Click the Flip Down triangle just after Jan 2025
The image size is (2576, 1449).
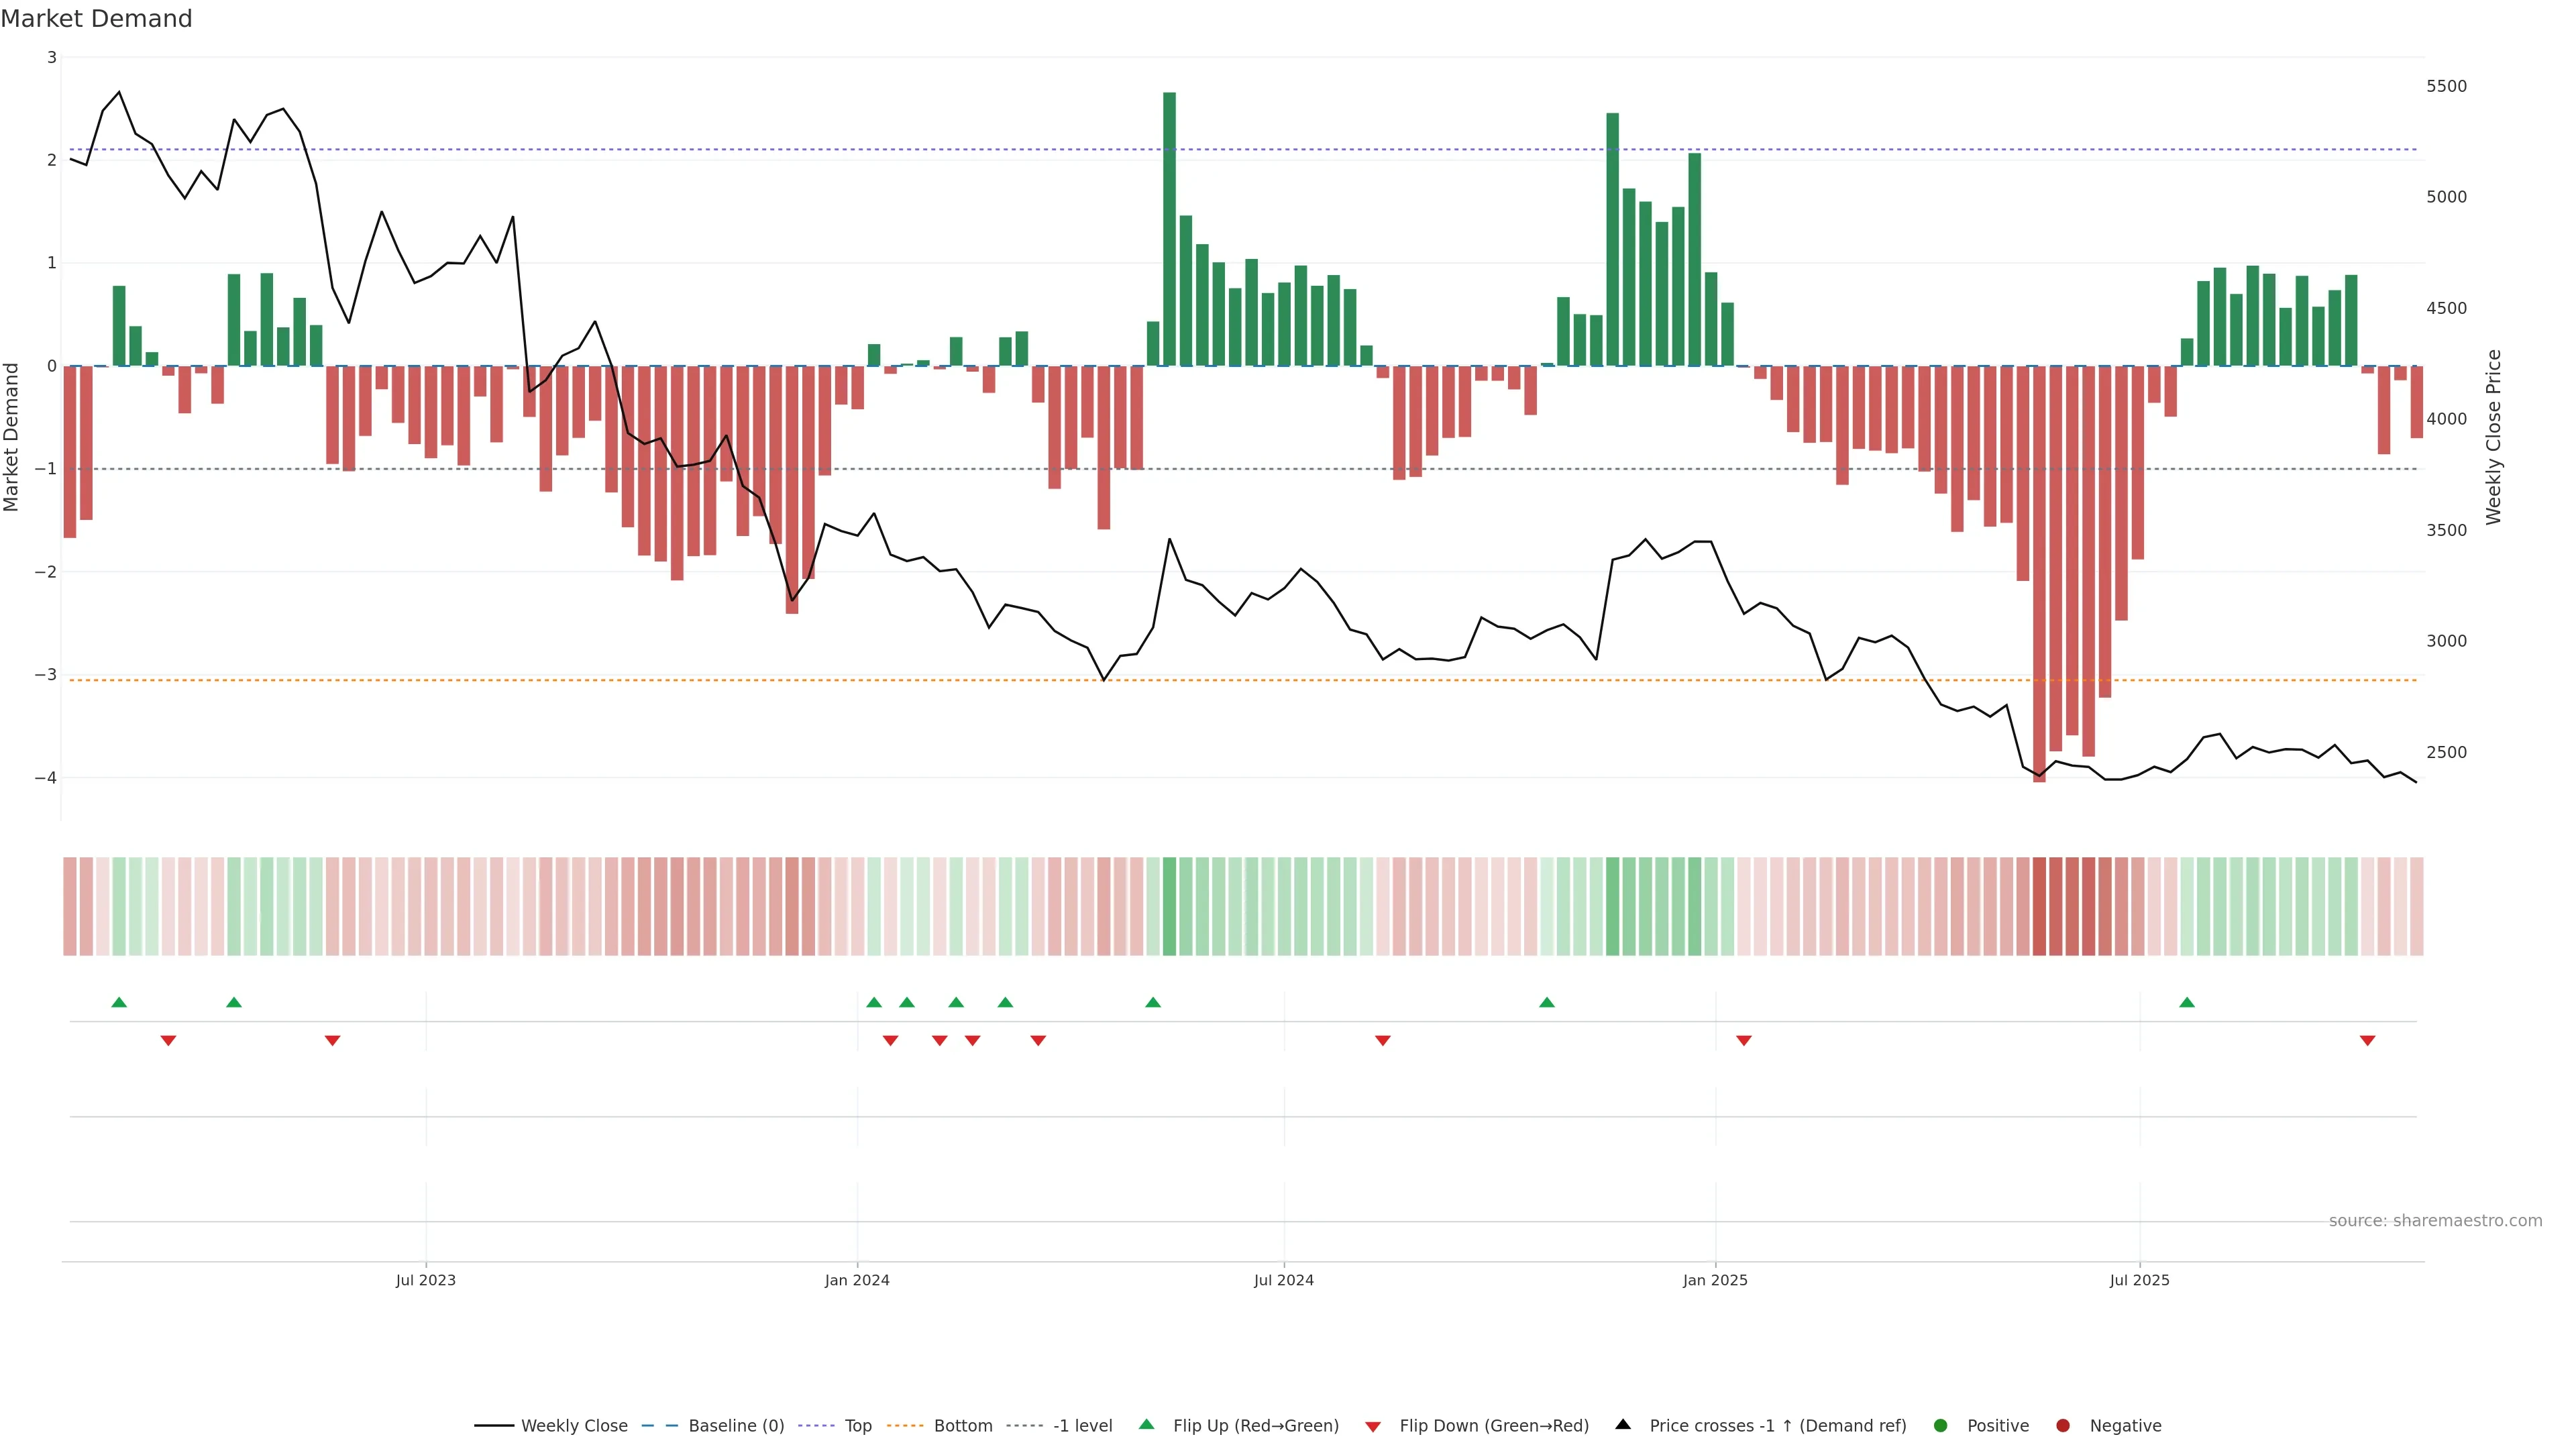pyautogui.click(x=1744, y=1041)
